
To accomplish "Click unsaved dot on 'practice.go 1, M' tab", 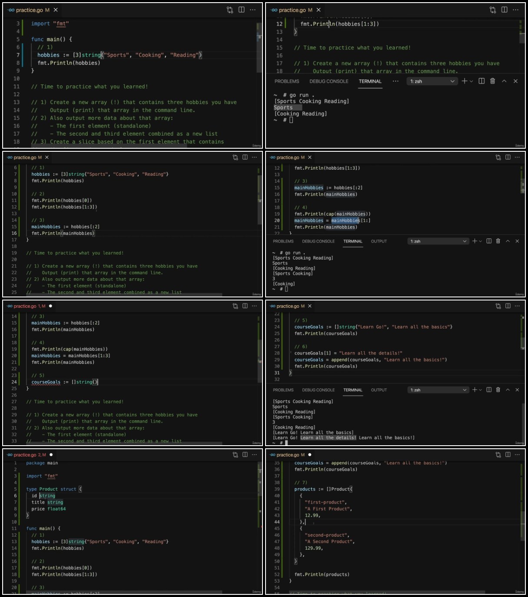I will pos(50,306).
